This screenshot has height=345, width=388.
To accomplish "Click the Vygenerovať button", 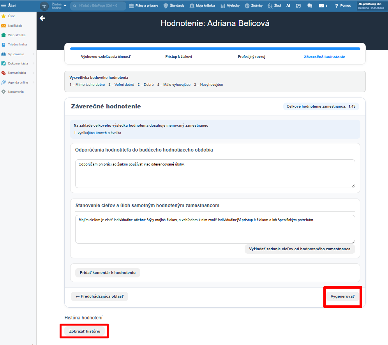I will [342, 296].
